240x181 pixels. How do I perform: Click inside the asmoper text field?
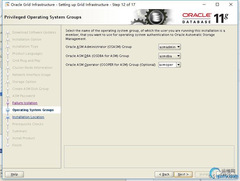[x=167, y=65]
